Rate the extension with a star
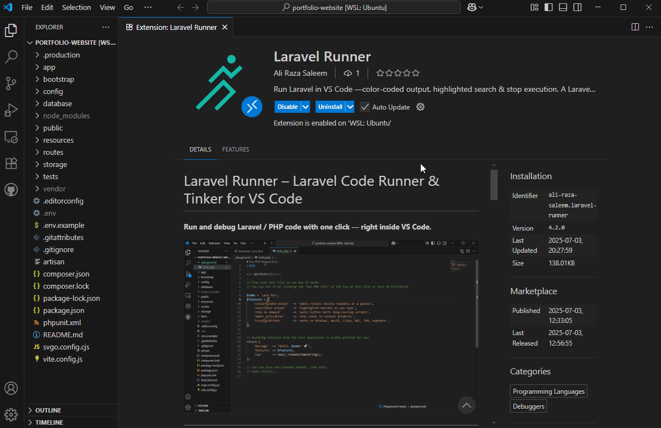The image size is (661, 428). (397, 72)
